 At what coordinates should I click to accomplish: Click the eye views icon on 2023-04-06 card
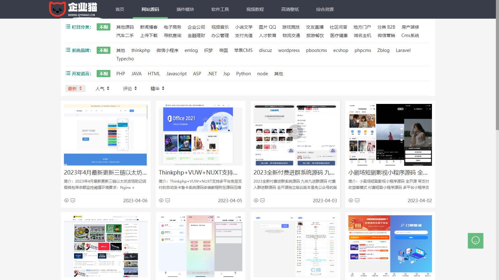click(66, 201)
